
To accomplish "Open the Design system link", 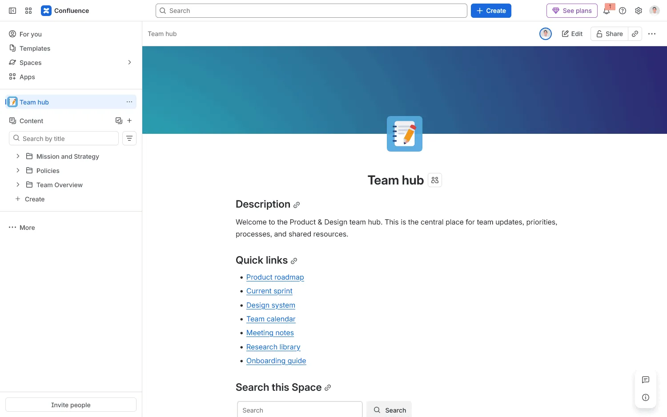I will point(271,305).
